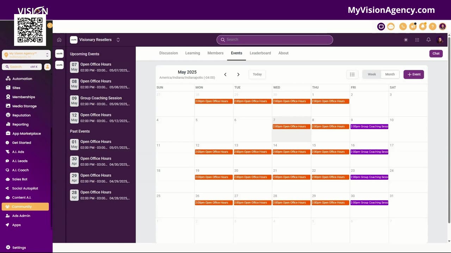This screenshot has width=451, height=253.
Task: Go to previous month arrow
Action: pyautogui.click(x=225, y=74)
